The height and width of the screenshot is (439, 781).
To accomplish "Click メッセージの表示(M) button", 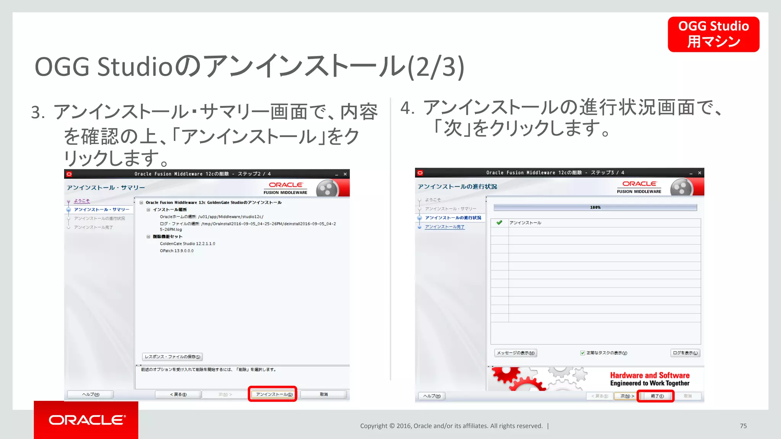I will click(x=516, y=353).
